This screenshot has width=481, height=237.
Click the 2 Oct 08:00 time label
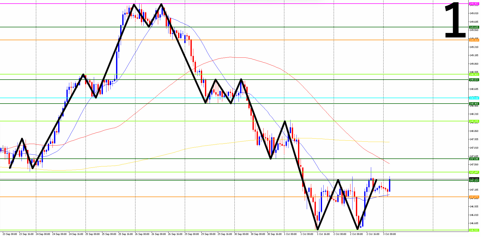[x=357, y=234]
